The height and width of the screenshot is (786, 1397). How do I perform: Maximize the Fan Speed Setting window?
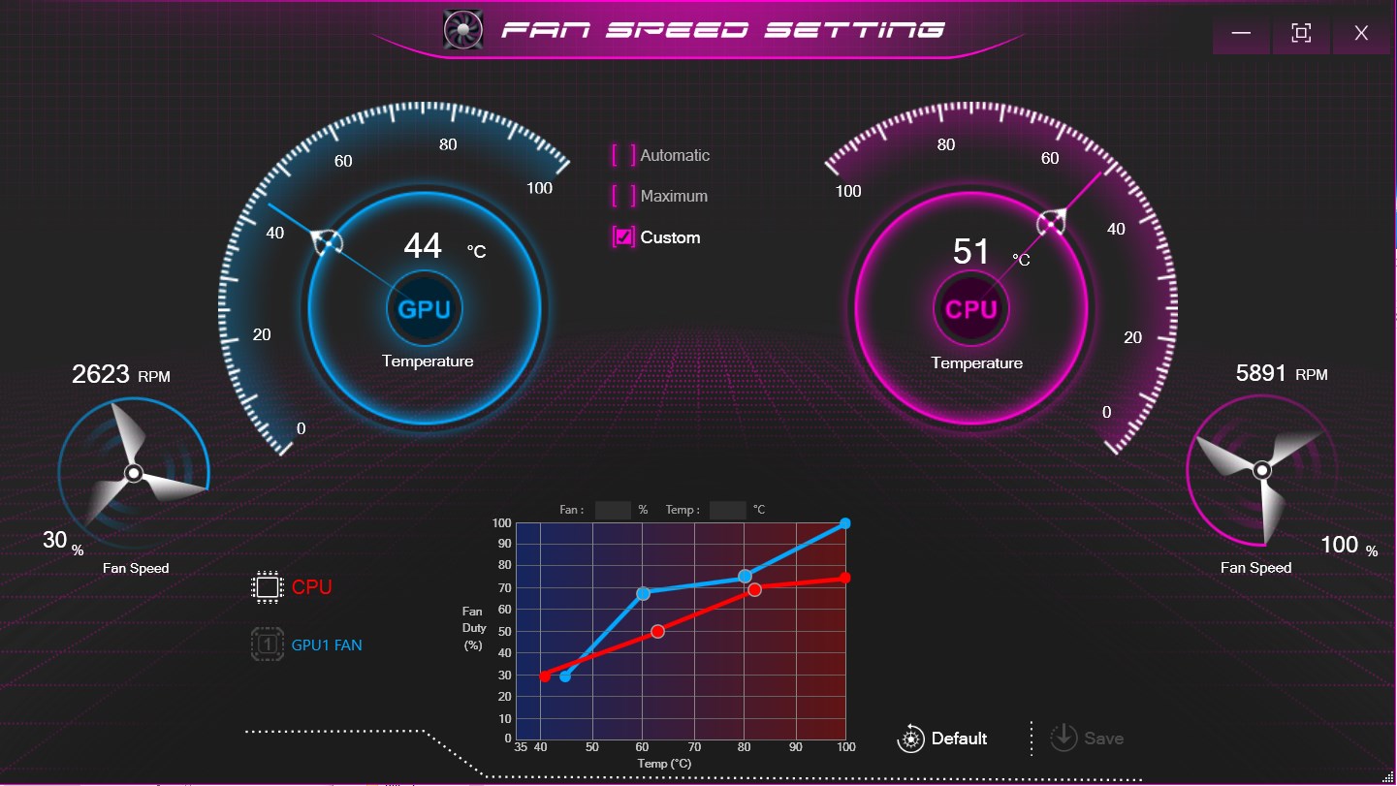1302,34
